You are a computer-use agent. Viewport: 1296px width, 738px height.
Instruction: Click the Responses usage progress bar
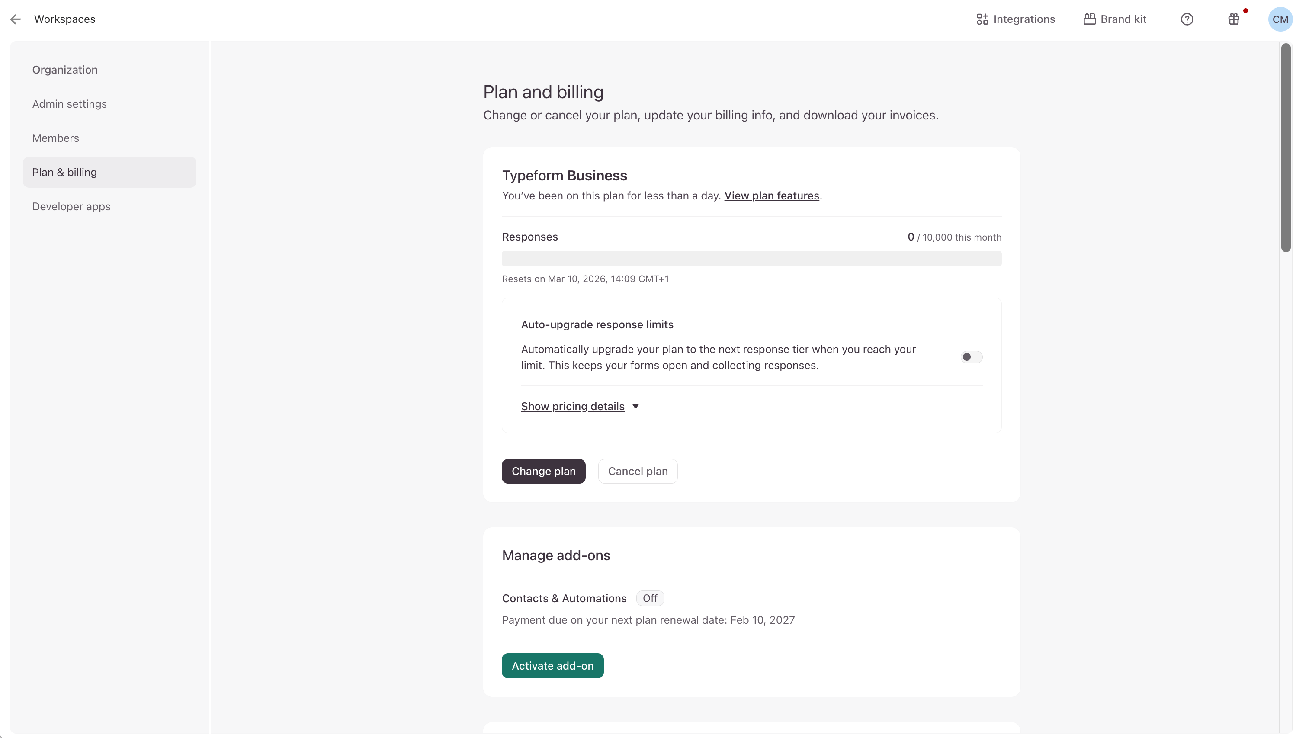click(751, 259)
